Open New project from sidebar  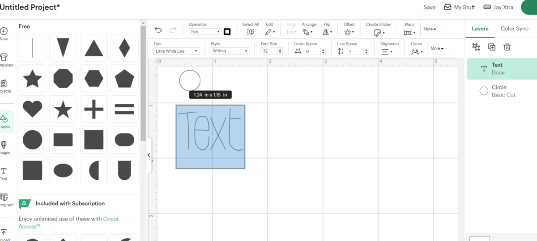(4, 34)
